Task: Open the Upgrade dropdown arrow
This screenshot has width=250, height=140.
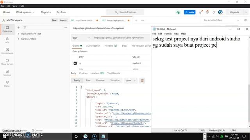Action: click(246, 12)
